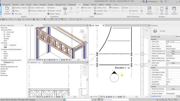
Task: Open User Interface options
Action: click(174, 11)
